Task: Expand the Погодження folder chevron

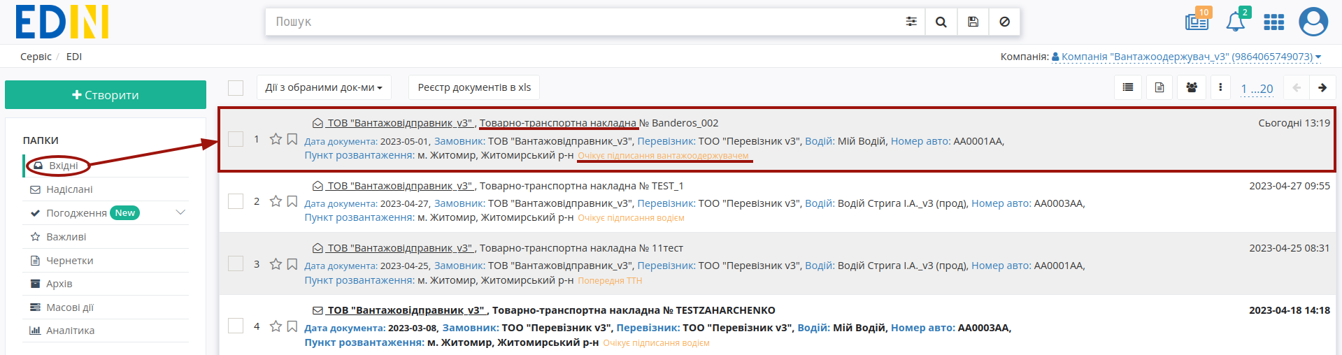Action: [x=180, y=212]
